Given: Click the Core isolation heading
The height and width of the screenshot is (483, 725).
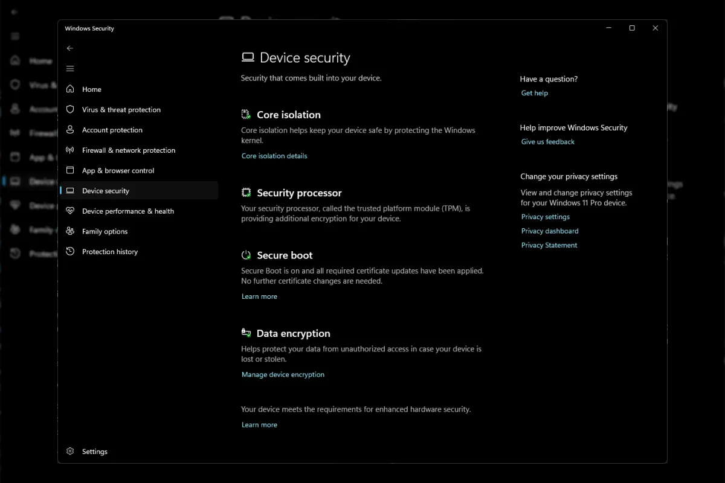Looking at the screenshot, I should [x=289, y=115].
